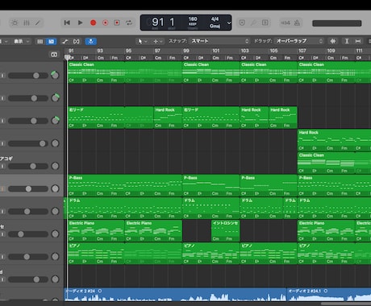This screenshot has width=371, height=306.
Task: Click the 91 1 position display
Action: [x=163, y=23]
